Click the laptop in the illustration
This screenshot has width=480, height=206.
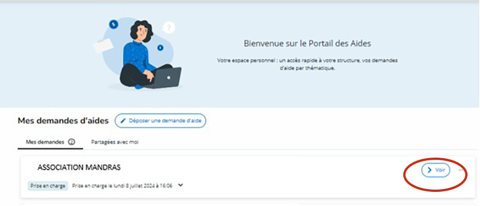click(x=164, y=78)
